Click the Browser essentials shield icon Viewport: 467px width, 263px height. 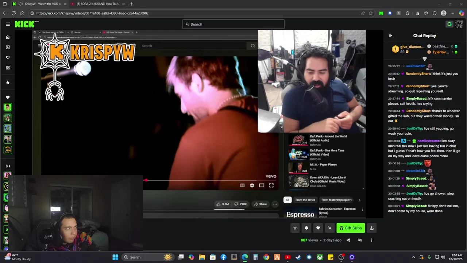(435, 13)
